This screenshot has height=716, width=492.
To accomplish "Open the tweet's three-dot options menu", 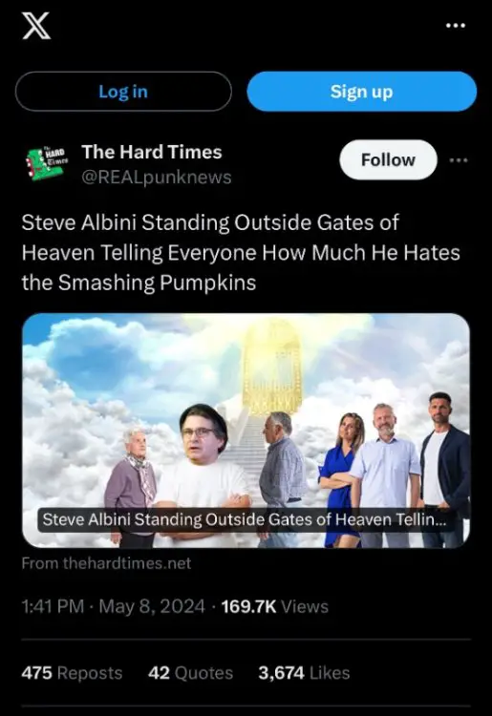I will point(459,160).
